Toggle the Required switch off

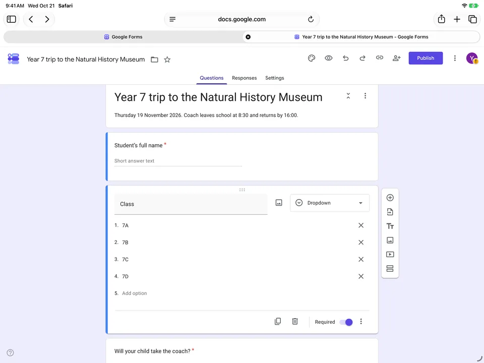tap(346, 322)
